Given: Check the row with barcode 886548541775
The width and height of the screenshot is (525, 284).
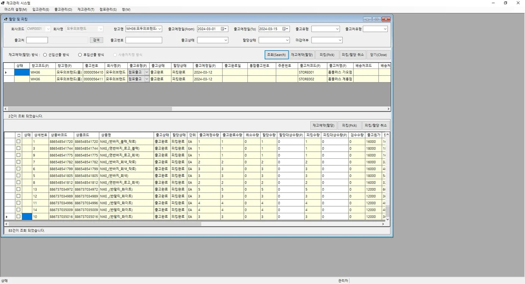Looking at the screenshot, I should pos(18,155).
